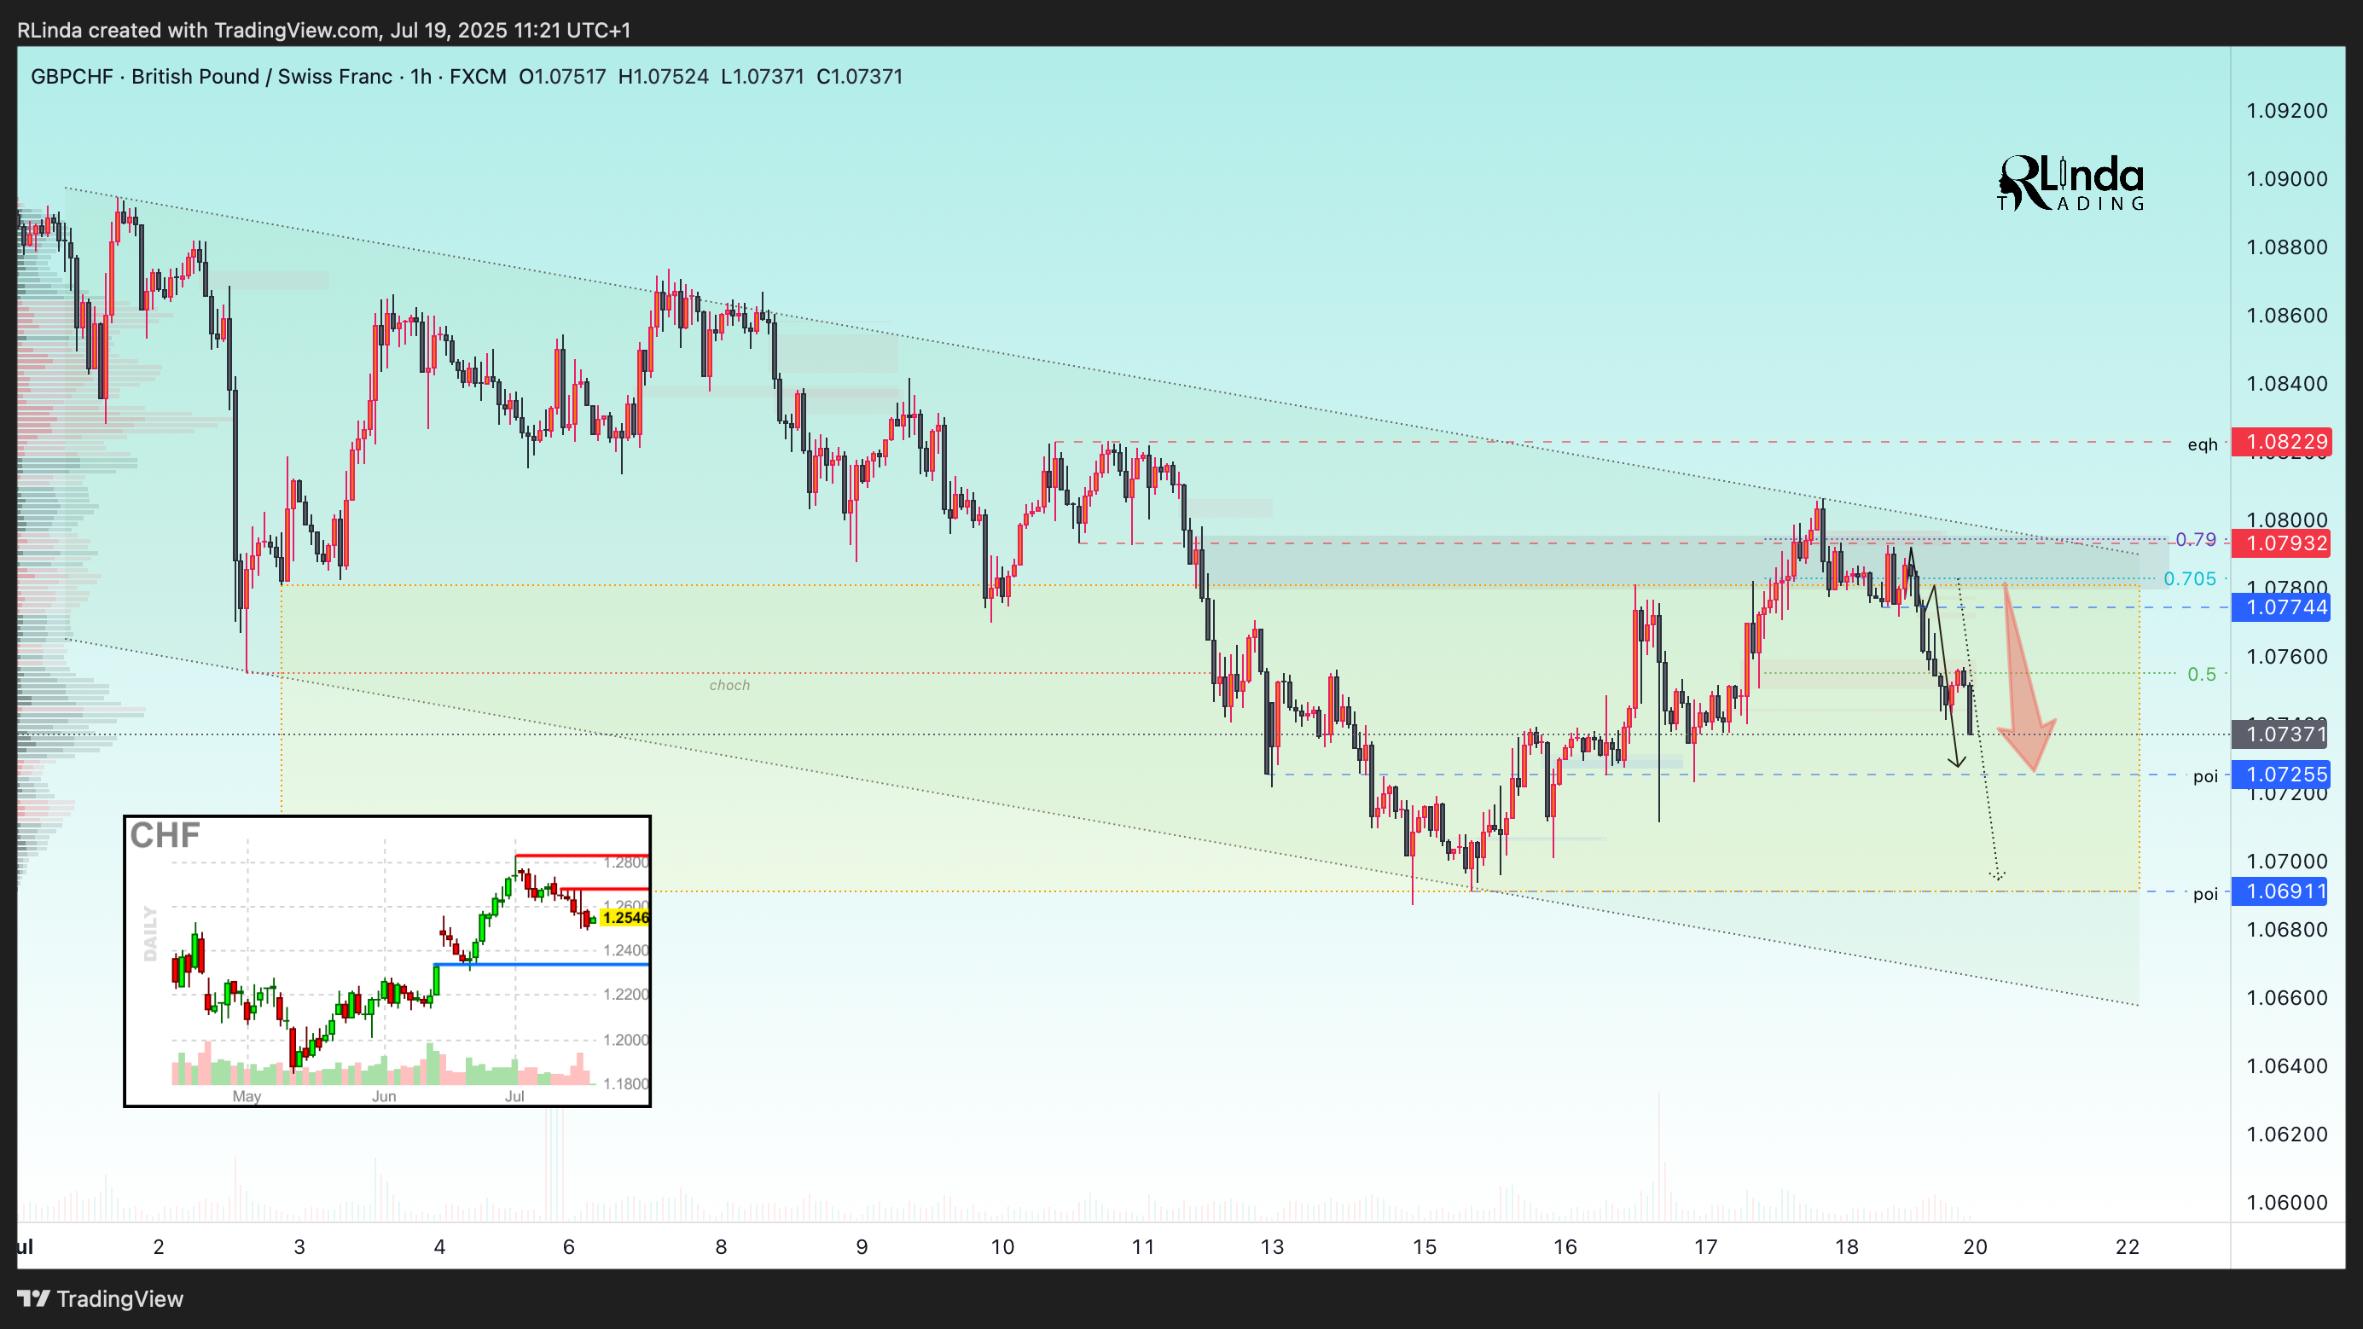Click the close value C1.07371
Image resolution: width=2363 pixels, height=1329 pixels.
[x=860, y=76]
